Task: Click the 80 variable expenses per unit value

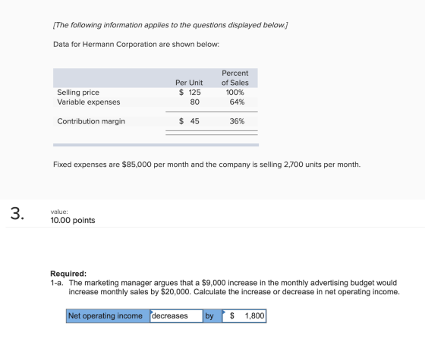Action: pos(194,102)
